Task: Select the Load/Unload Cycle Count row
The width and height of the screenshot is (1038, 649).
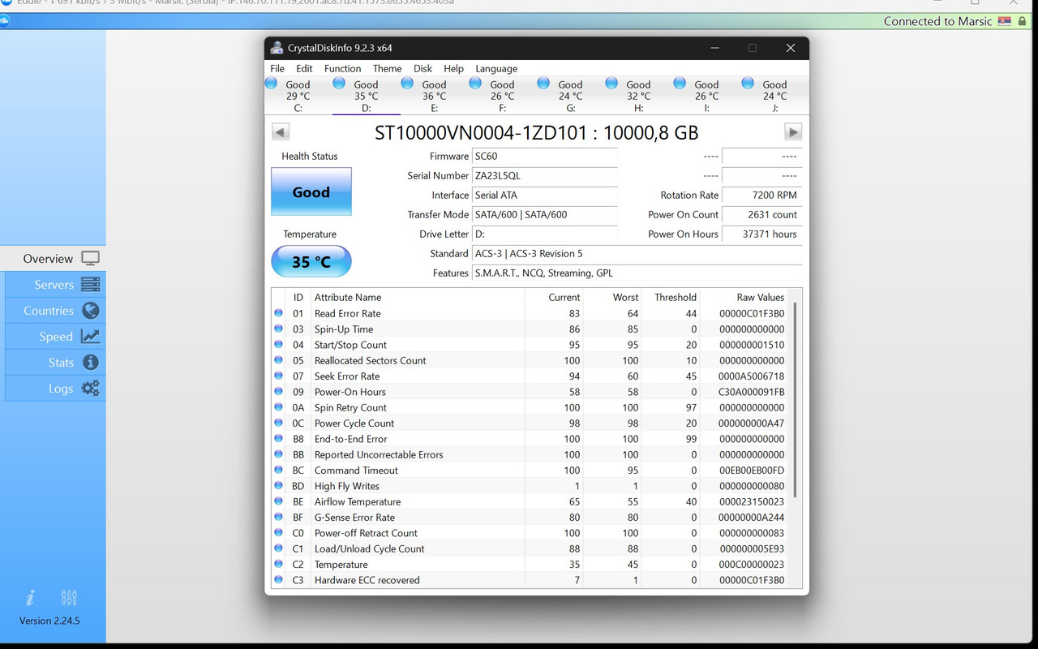Action: (x=530, y=548)
